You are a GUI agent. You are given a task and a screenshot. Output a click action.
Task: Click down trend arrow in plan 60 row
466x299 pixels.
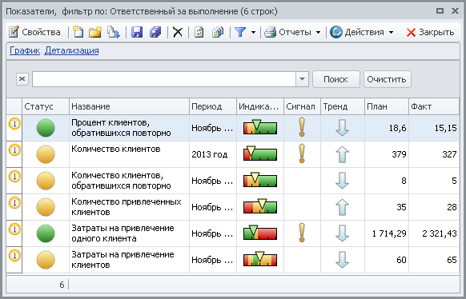[x=342, y=260]
